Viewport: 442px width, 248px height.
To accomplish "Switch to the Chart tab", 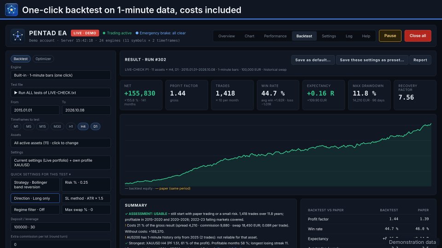I will (249, 36).
